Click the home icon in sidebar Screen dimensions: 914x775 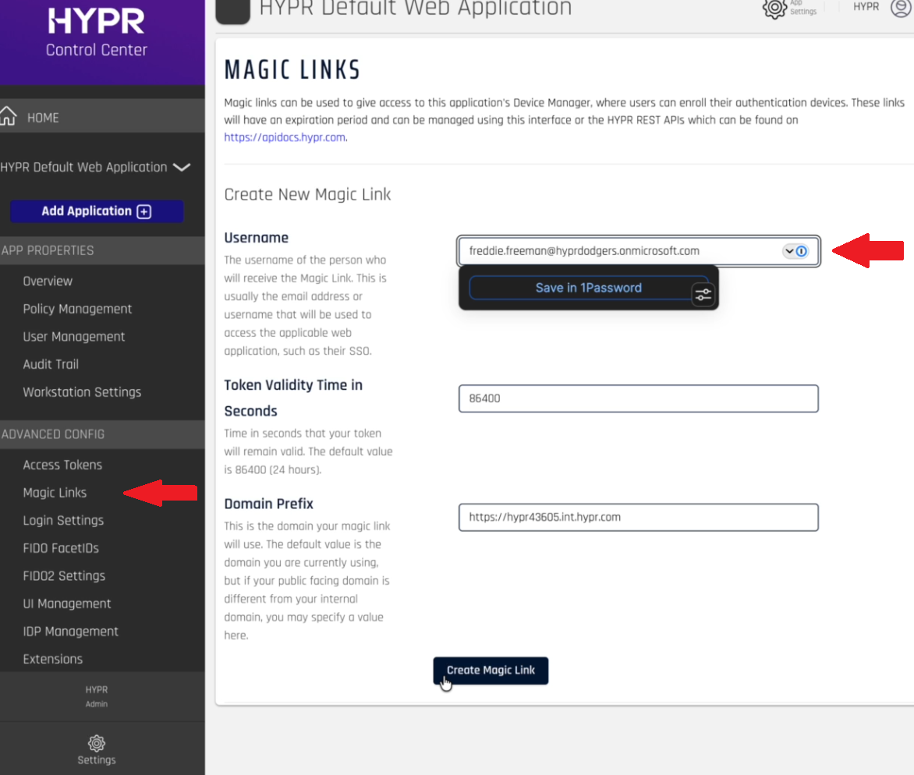click(x=9, y=117)
